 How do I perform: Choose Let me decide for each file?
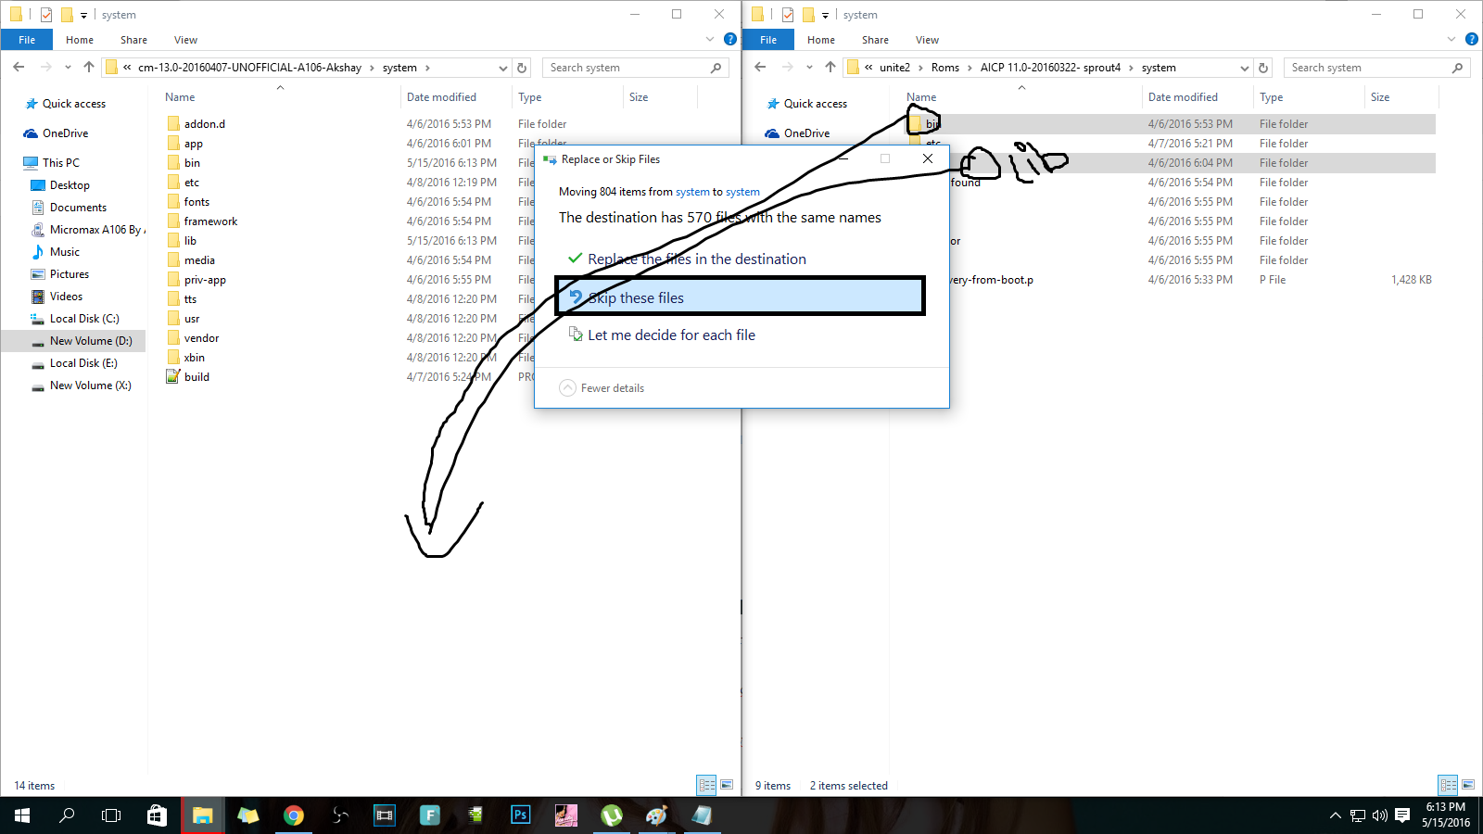pos(671,335)
